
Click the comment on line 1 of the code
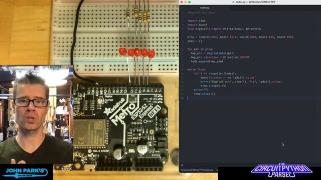[x=201, y=12]
